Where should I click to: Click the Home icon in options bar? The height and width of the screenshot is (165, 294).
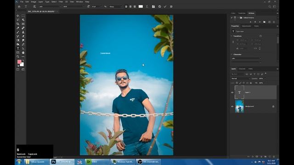coord(19,6)
